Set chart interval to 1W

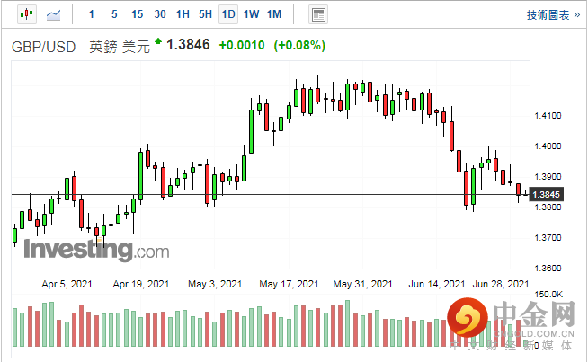pyautogui.click(x=251, y=14)
